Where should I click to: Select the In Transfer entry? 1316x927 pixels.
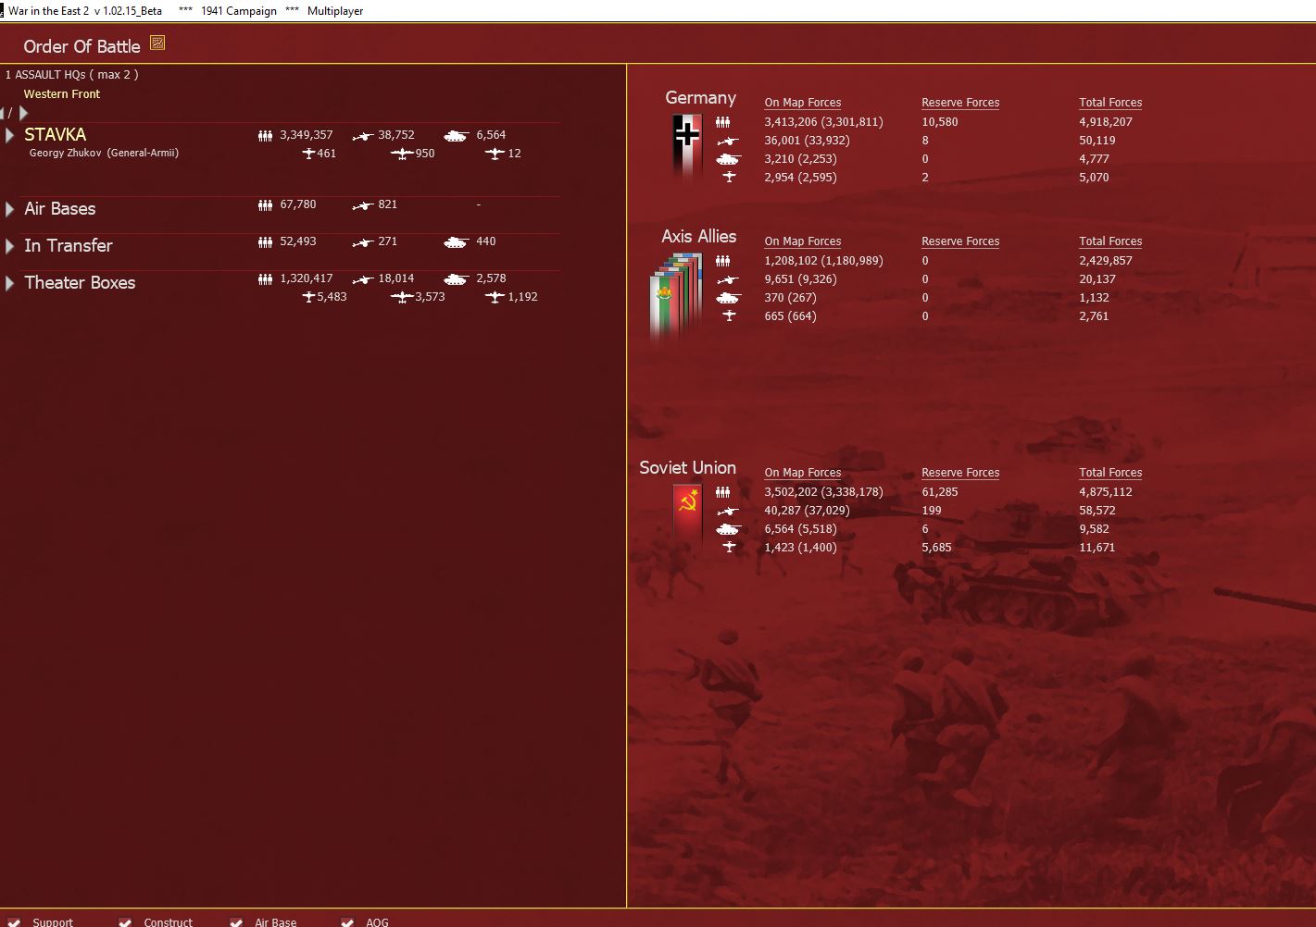[x=69, y=246]
